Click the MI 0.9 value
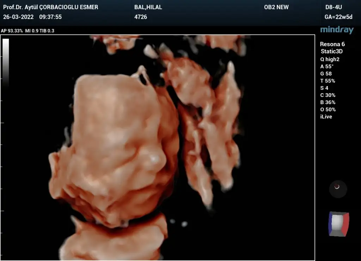The height and width of the screenshot is (261, 361). [32, 31]
